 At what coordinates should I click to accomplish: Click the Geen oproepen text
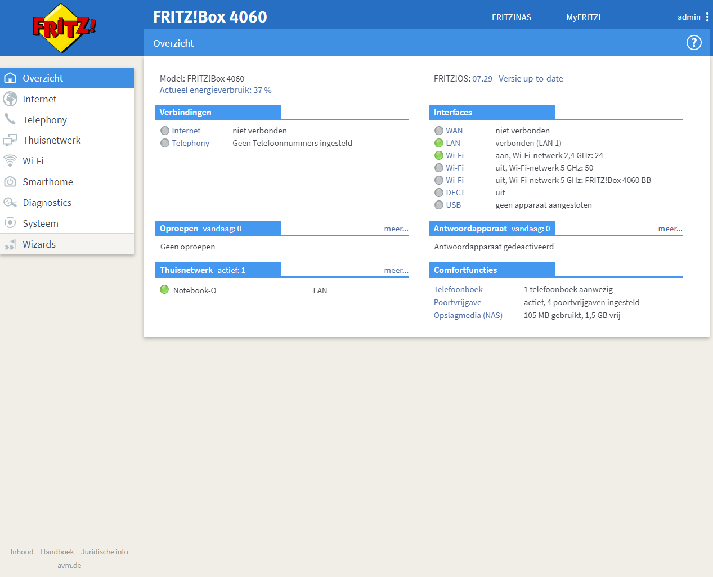[x=187, y=247]
